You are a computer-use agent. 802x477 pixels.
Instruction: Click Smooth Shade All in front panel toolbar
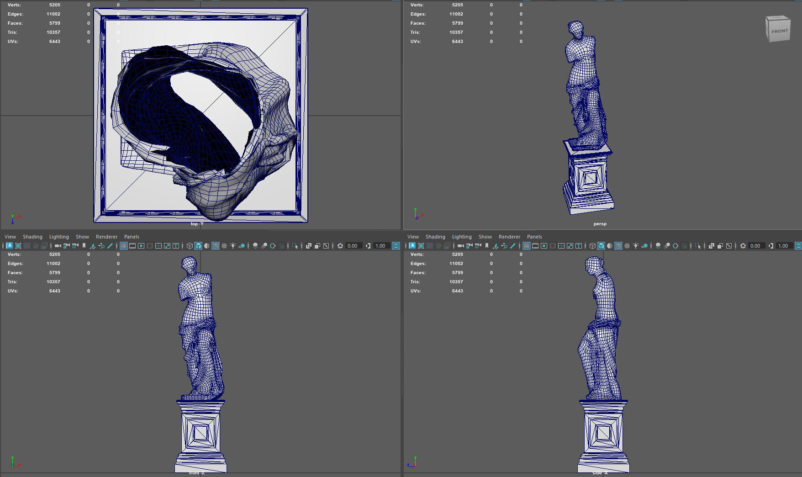point(198,246)
